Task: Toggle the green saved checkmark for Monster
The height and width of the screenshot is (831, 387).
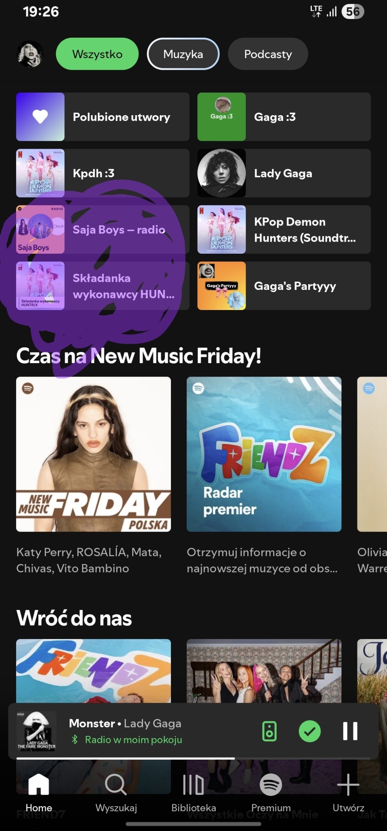Action: pyautogui.click(x=310, y=731)
